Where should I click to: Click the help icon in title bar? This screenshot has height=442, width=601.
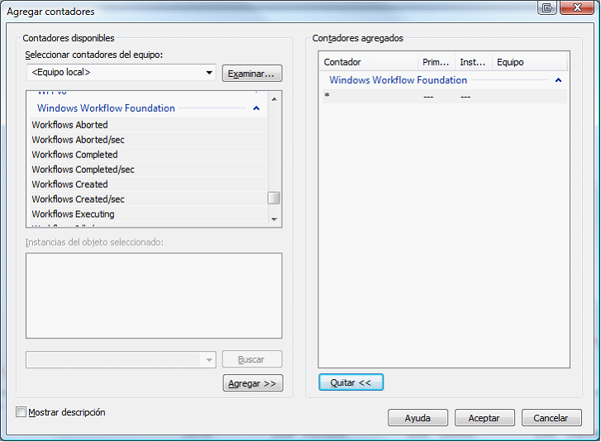point(547,7)
